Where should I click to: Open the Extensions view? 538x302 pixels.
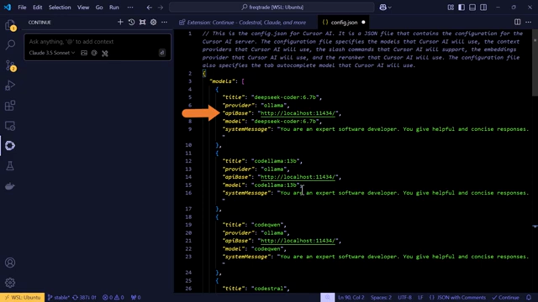10,106
